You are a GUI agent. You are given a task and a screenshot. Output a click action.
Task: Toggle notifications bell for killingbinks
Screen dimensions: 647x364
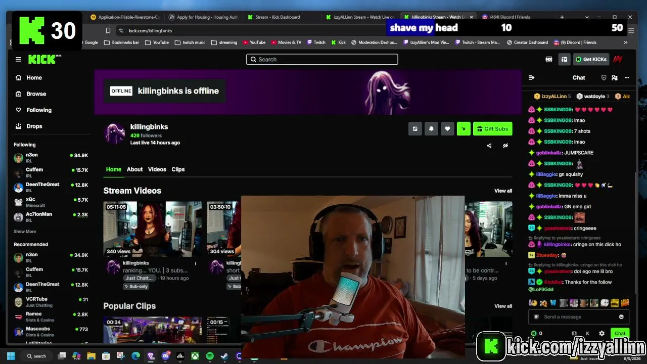431,129
